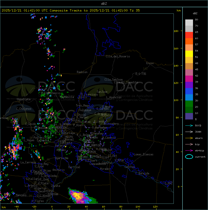Click the 'Villavicencio' map label
The width and height of the screenshot is (208, 210).
(x=50, y=93)
